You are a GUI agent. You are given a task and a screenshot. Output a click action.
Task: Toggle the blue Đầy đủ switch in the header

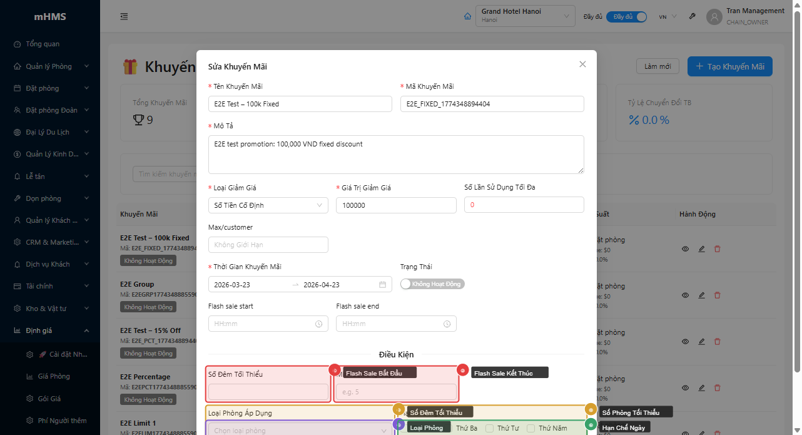coord(626,17)
